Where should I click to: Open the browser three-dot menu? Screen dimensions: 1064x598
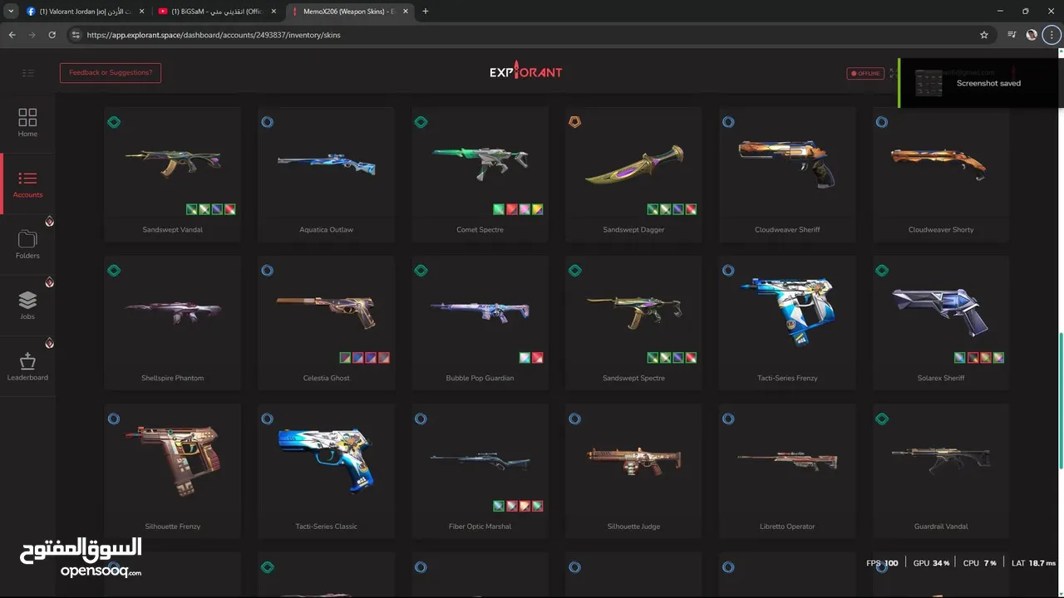(x=1050, y=35)
